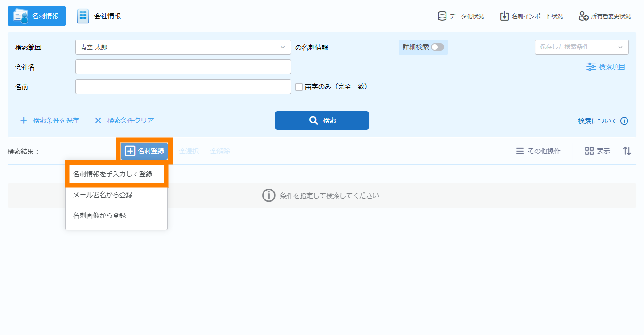Viewport: 644px width, 335px height.
Task: Check the 苗字のみ（完全一致） checkbox
Action: point(298,87)
